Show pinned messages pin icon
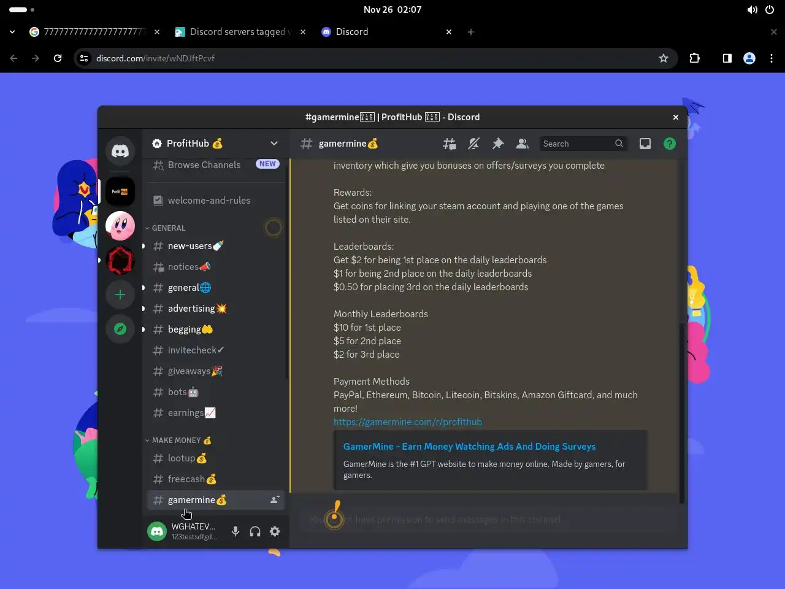Viewport: 785px width, 589px height. tap(498, 144)
